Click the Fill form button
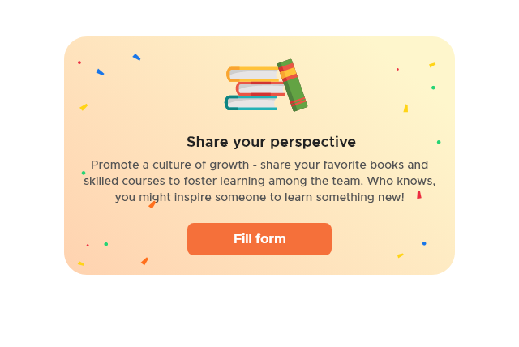The image size is (519, 347). click(x=259, y=239)
